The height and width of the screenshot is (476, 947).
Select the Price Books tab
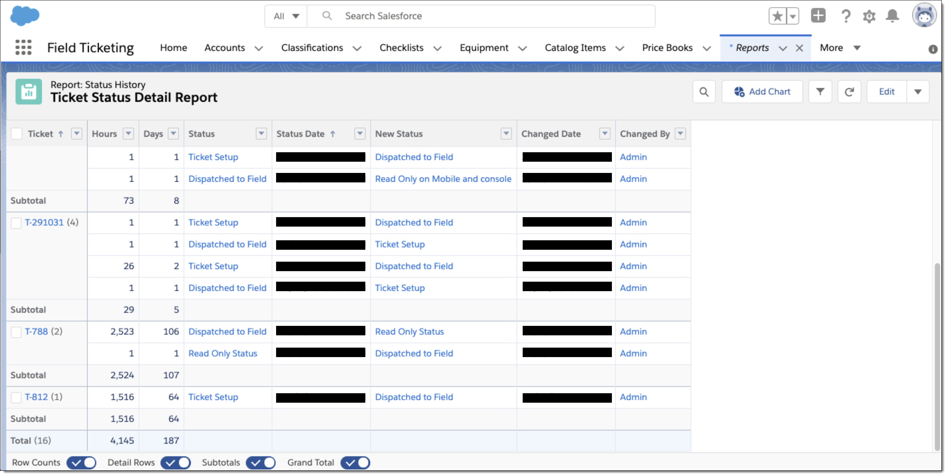pos(667,47)
